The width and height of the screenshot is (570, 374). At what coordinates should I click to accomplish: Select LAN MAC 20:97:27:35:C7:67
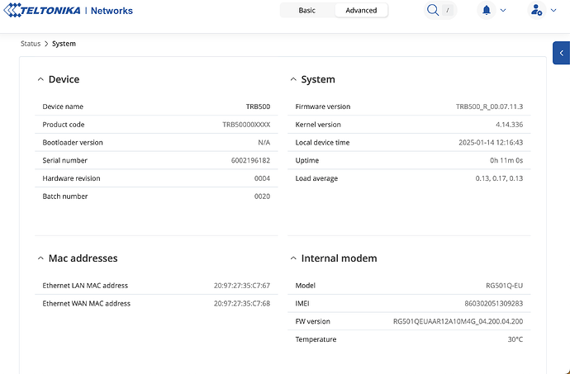point(242,286)
